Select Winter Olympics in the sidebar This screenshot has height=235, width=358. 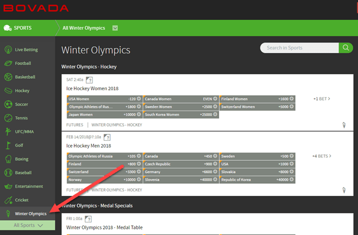coord(30,213)
